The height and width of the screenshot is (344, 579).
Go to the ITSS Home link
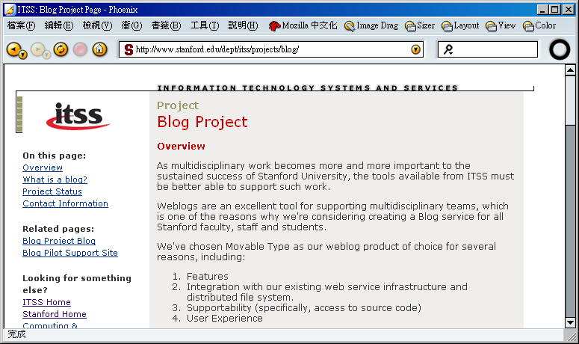point(46,302)
